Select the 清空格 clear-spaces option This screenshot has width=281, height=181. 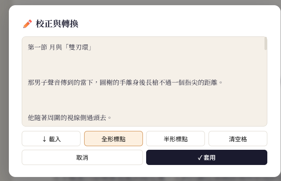click(238, 139)
